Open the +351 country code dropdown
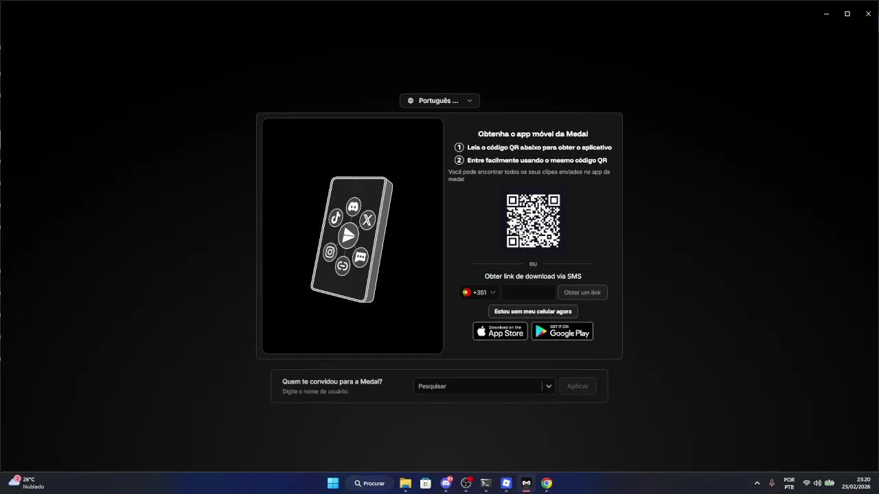879x494 pixels. pyautogui.click(x=479, y=292)
